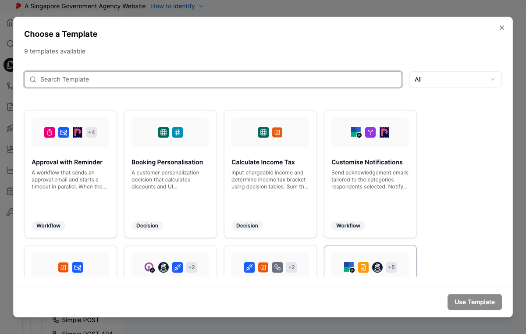The image size is (526, 334).
Task: Click the +2 badge beside the grey workflow icon
Action: [291, 267]
